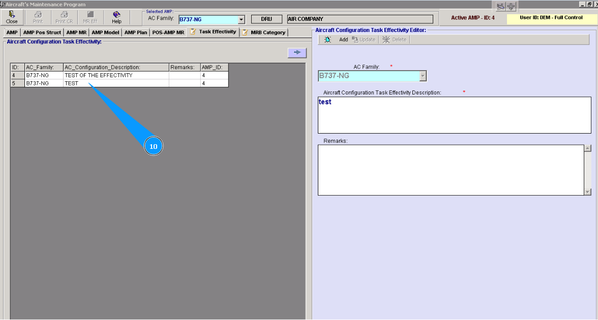
Task: Click the Delete icon in editor toolbar
Action: point(386,40)
